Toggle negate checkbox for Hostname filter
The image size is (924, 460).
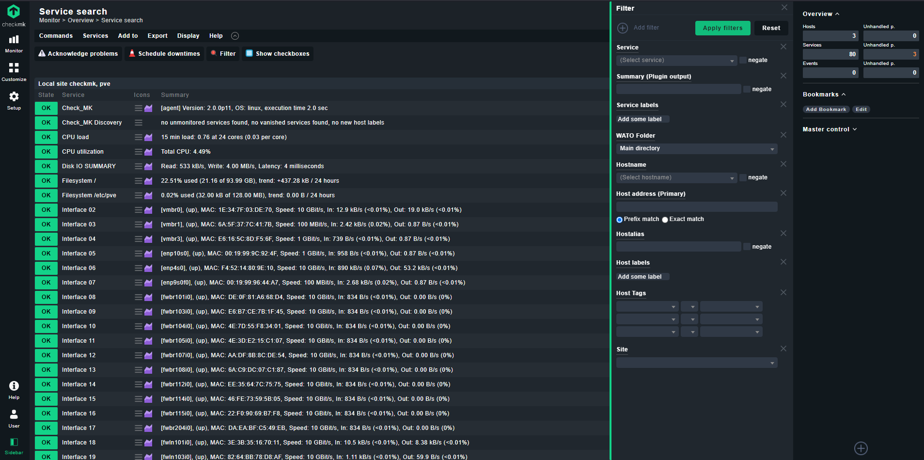pos(743,177)
